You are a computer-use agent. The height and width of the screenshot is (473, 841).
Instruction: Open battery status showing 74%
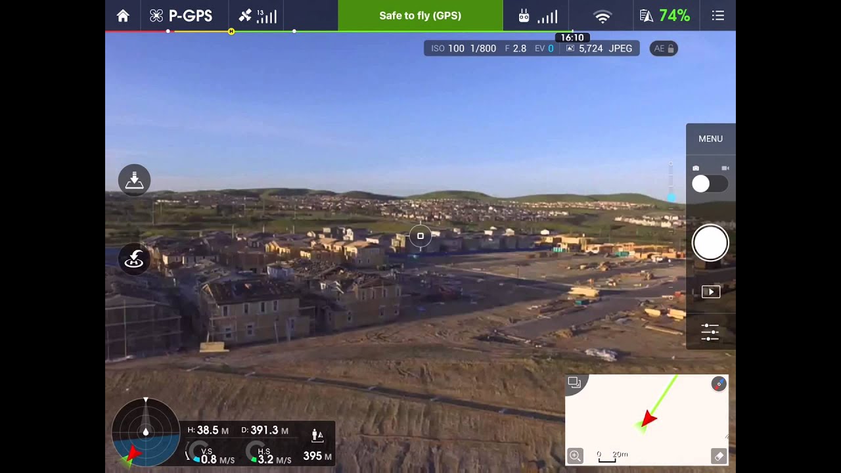tap(665, 16)
